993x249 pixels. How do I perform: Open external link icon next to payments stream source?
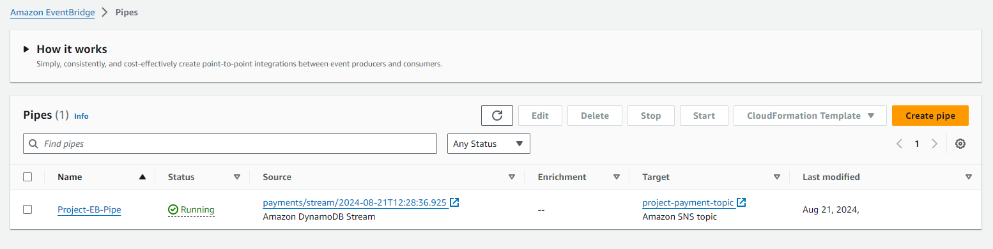[454, 202]
